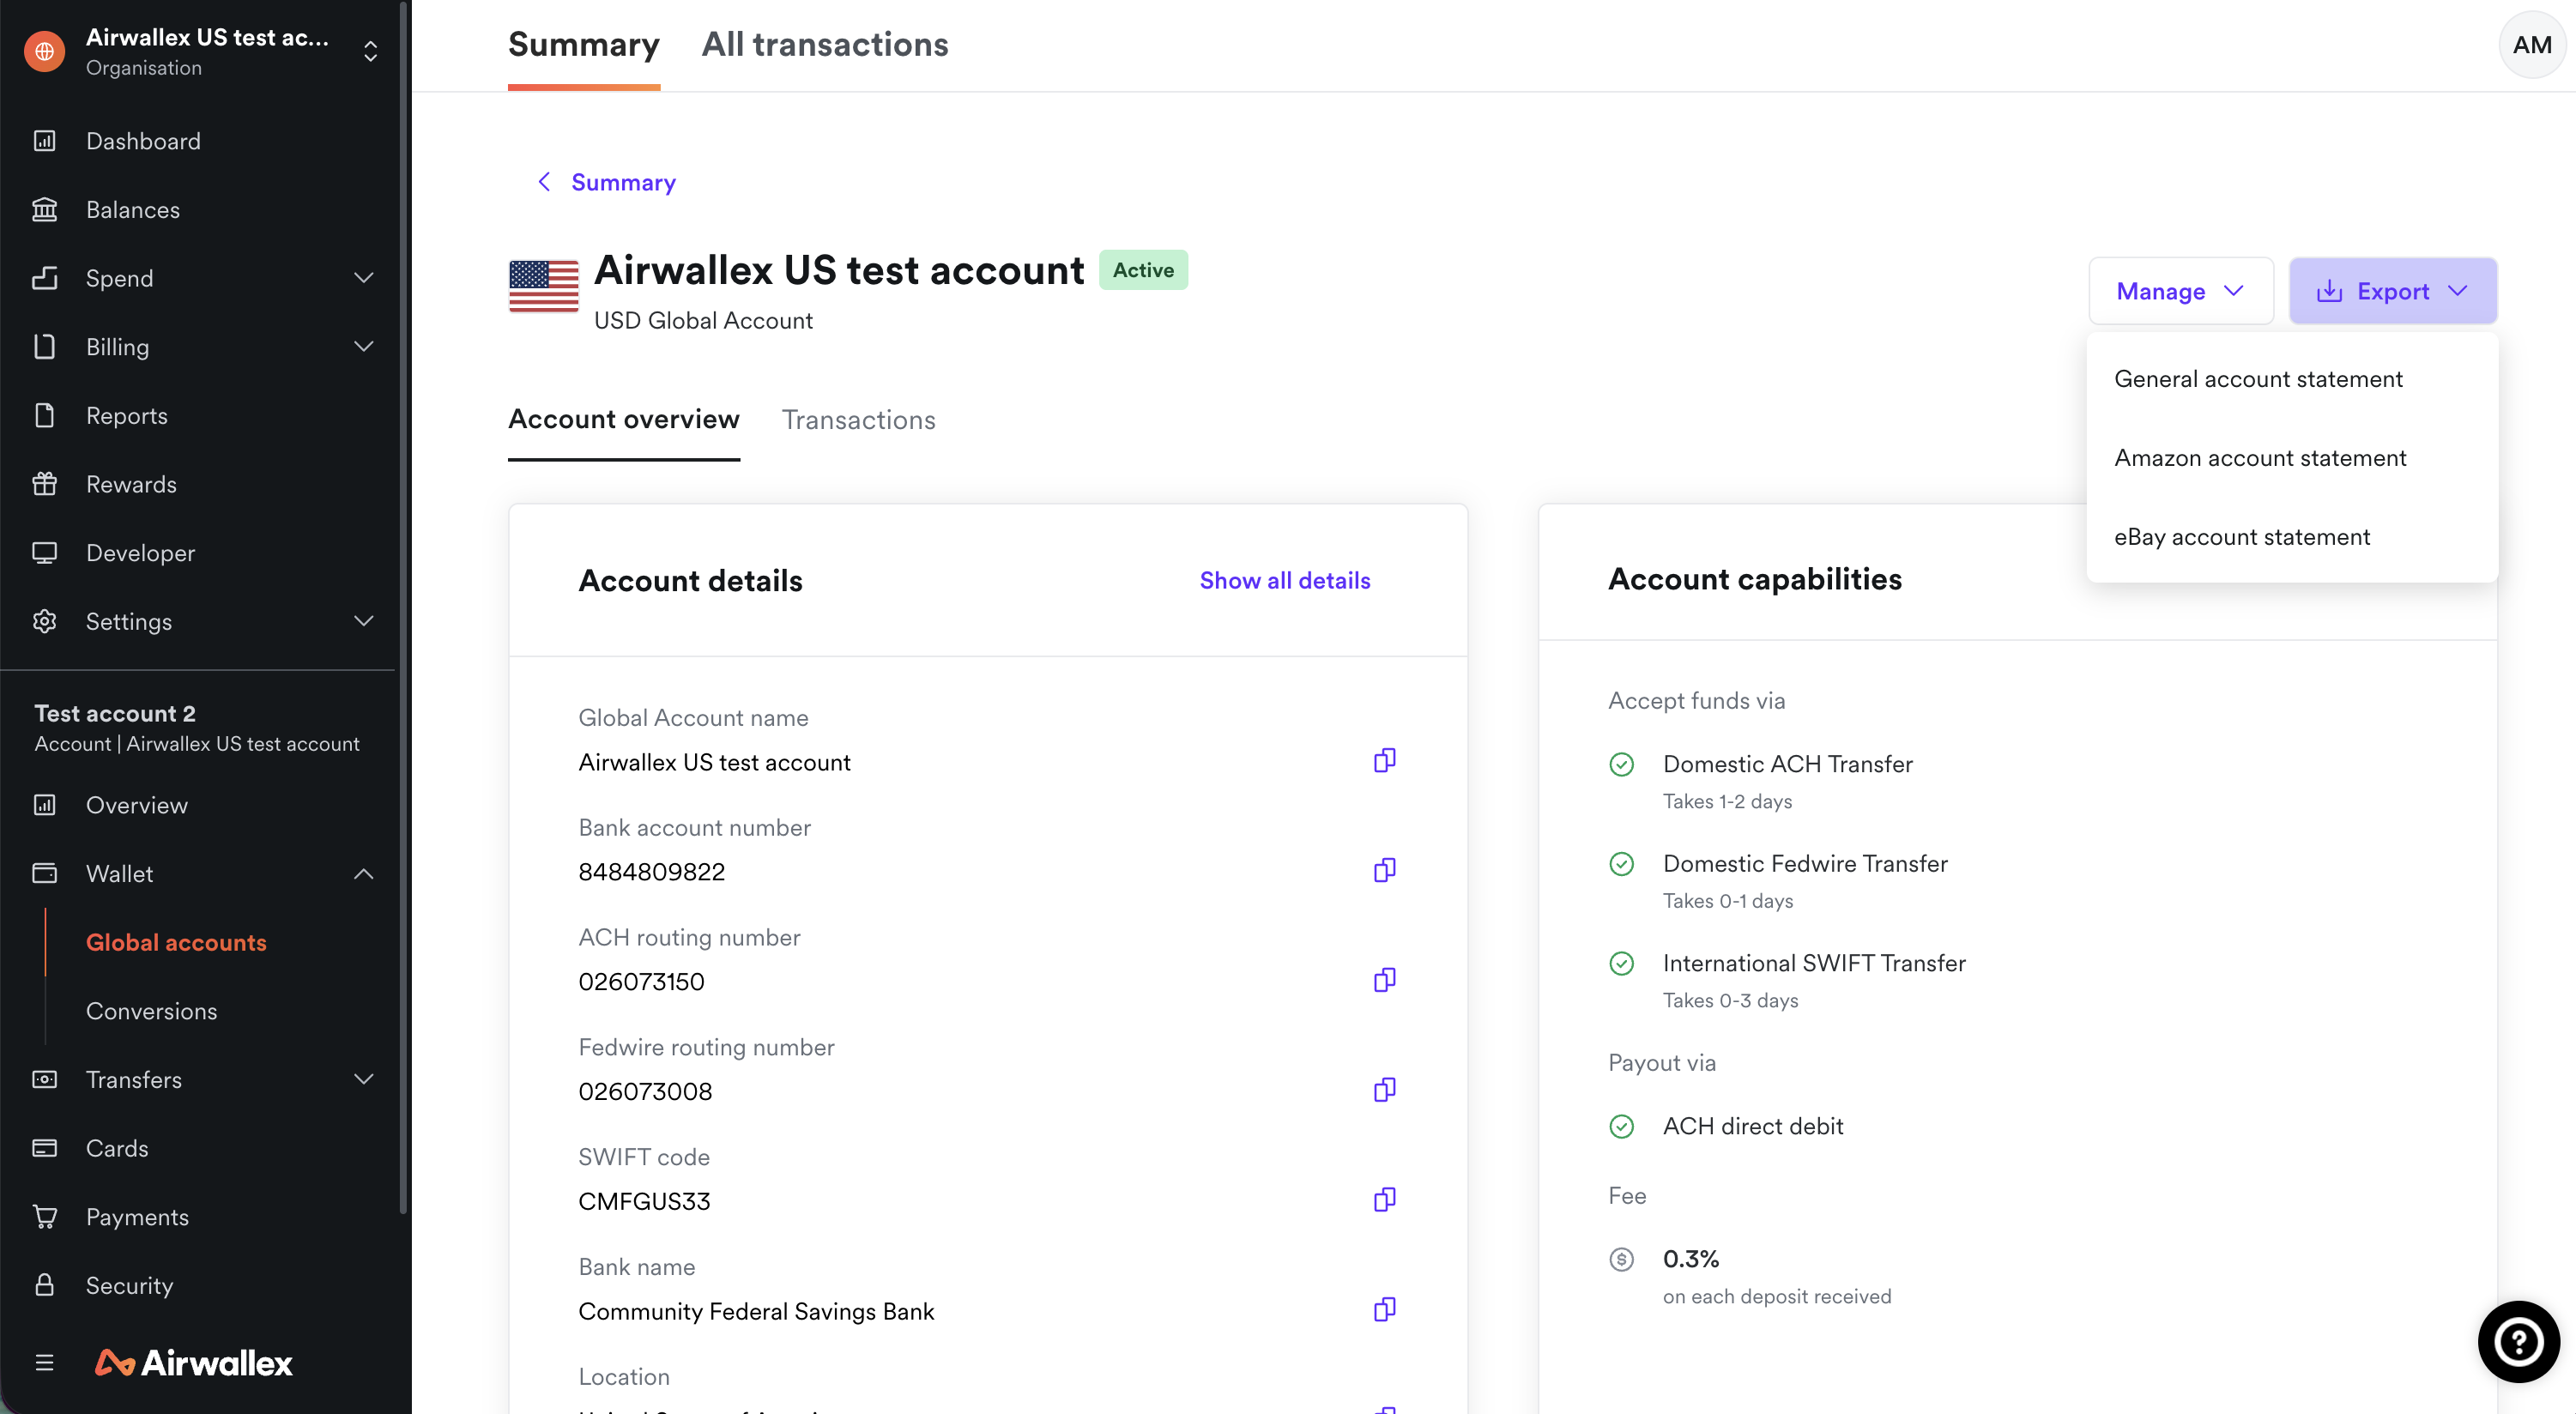Select eBay account statement
The height and width of the screenshot is (1414, 2576).
[x=2292, y=537]
